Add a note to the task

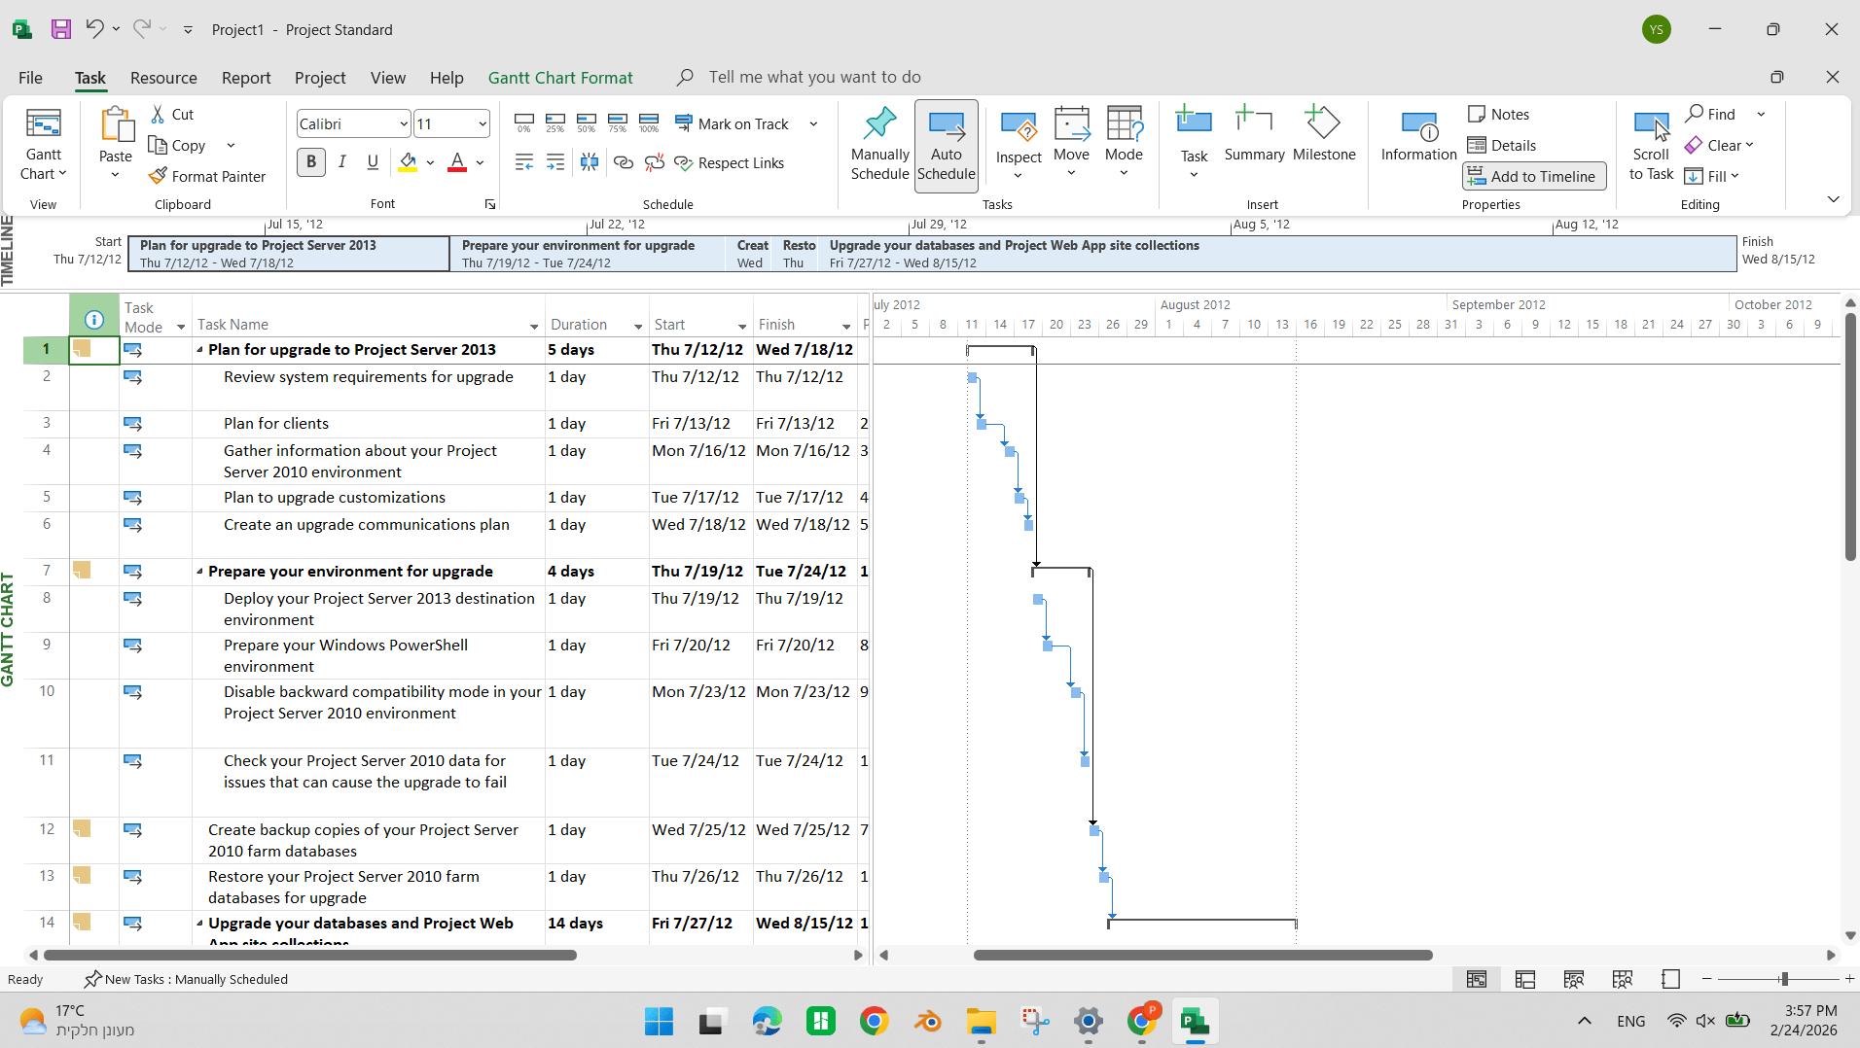pos(1498,114)
